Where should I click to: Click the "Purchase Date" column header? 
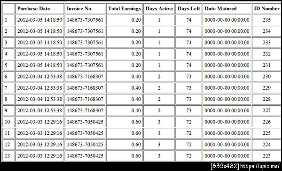(39, 8)
